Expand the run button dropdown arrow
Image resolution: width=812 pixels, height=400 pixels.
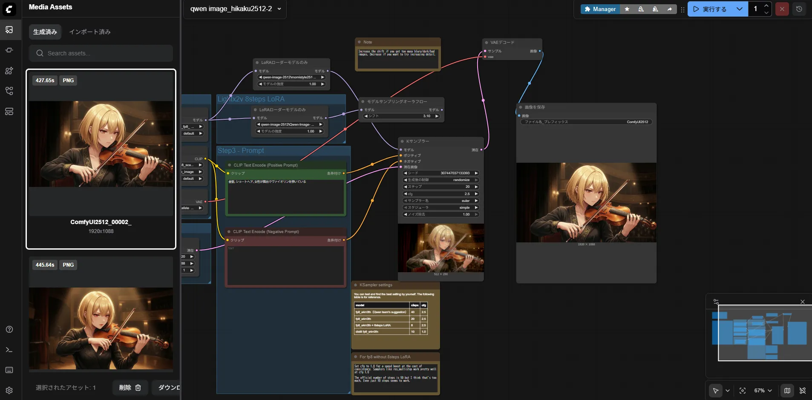tap(740, 9)
